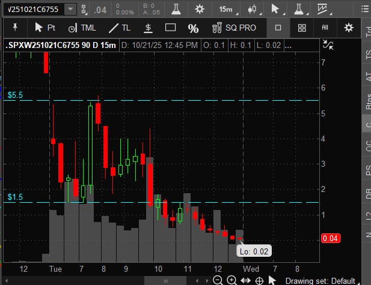Switch to four-chart grid layout

[302, 28]
